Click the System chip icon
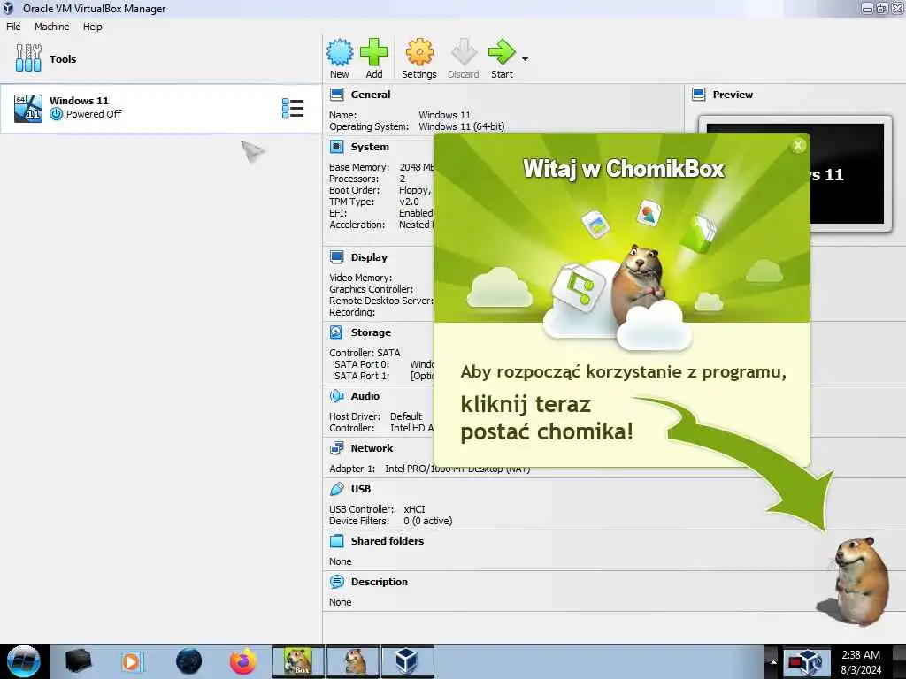Viewport: 906px width, 679px height. coord(337,147)
